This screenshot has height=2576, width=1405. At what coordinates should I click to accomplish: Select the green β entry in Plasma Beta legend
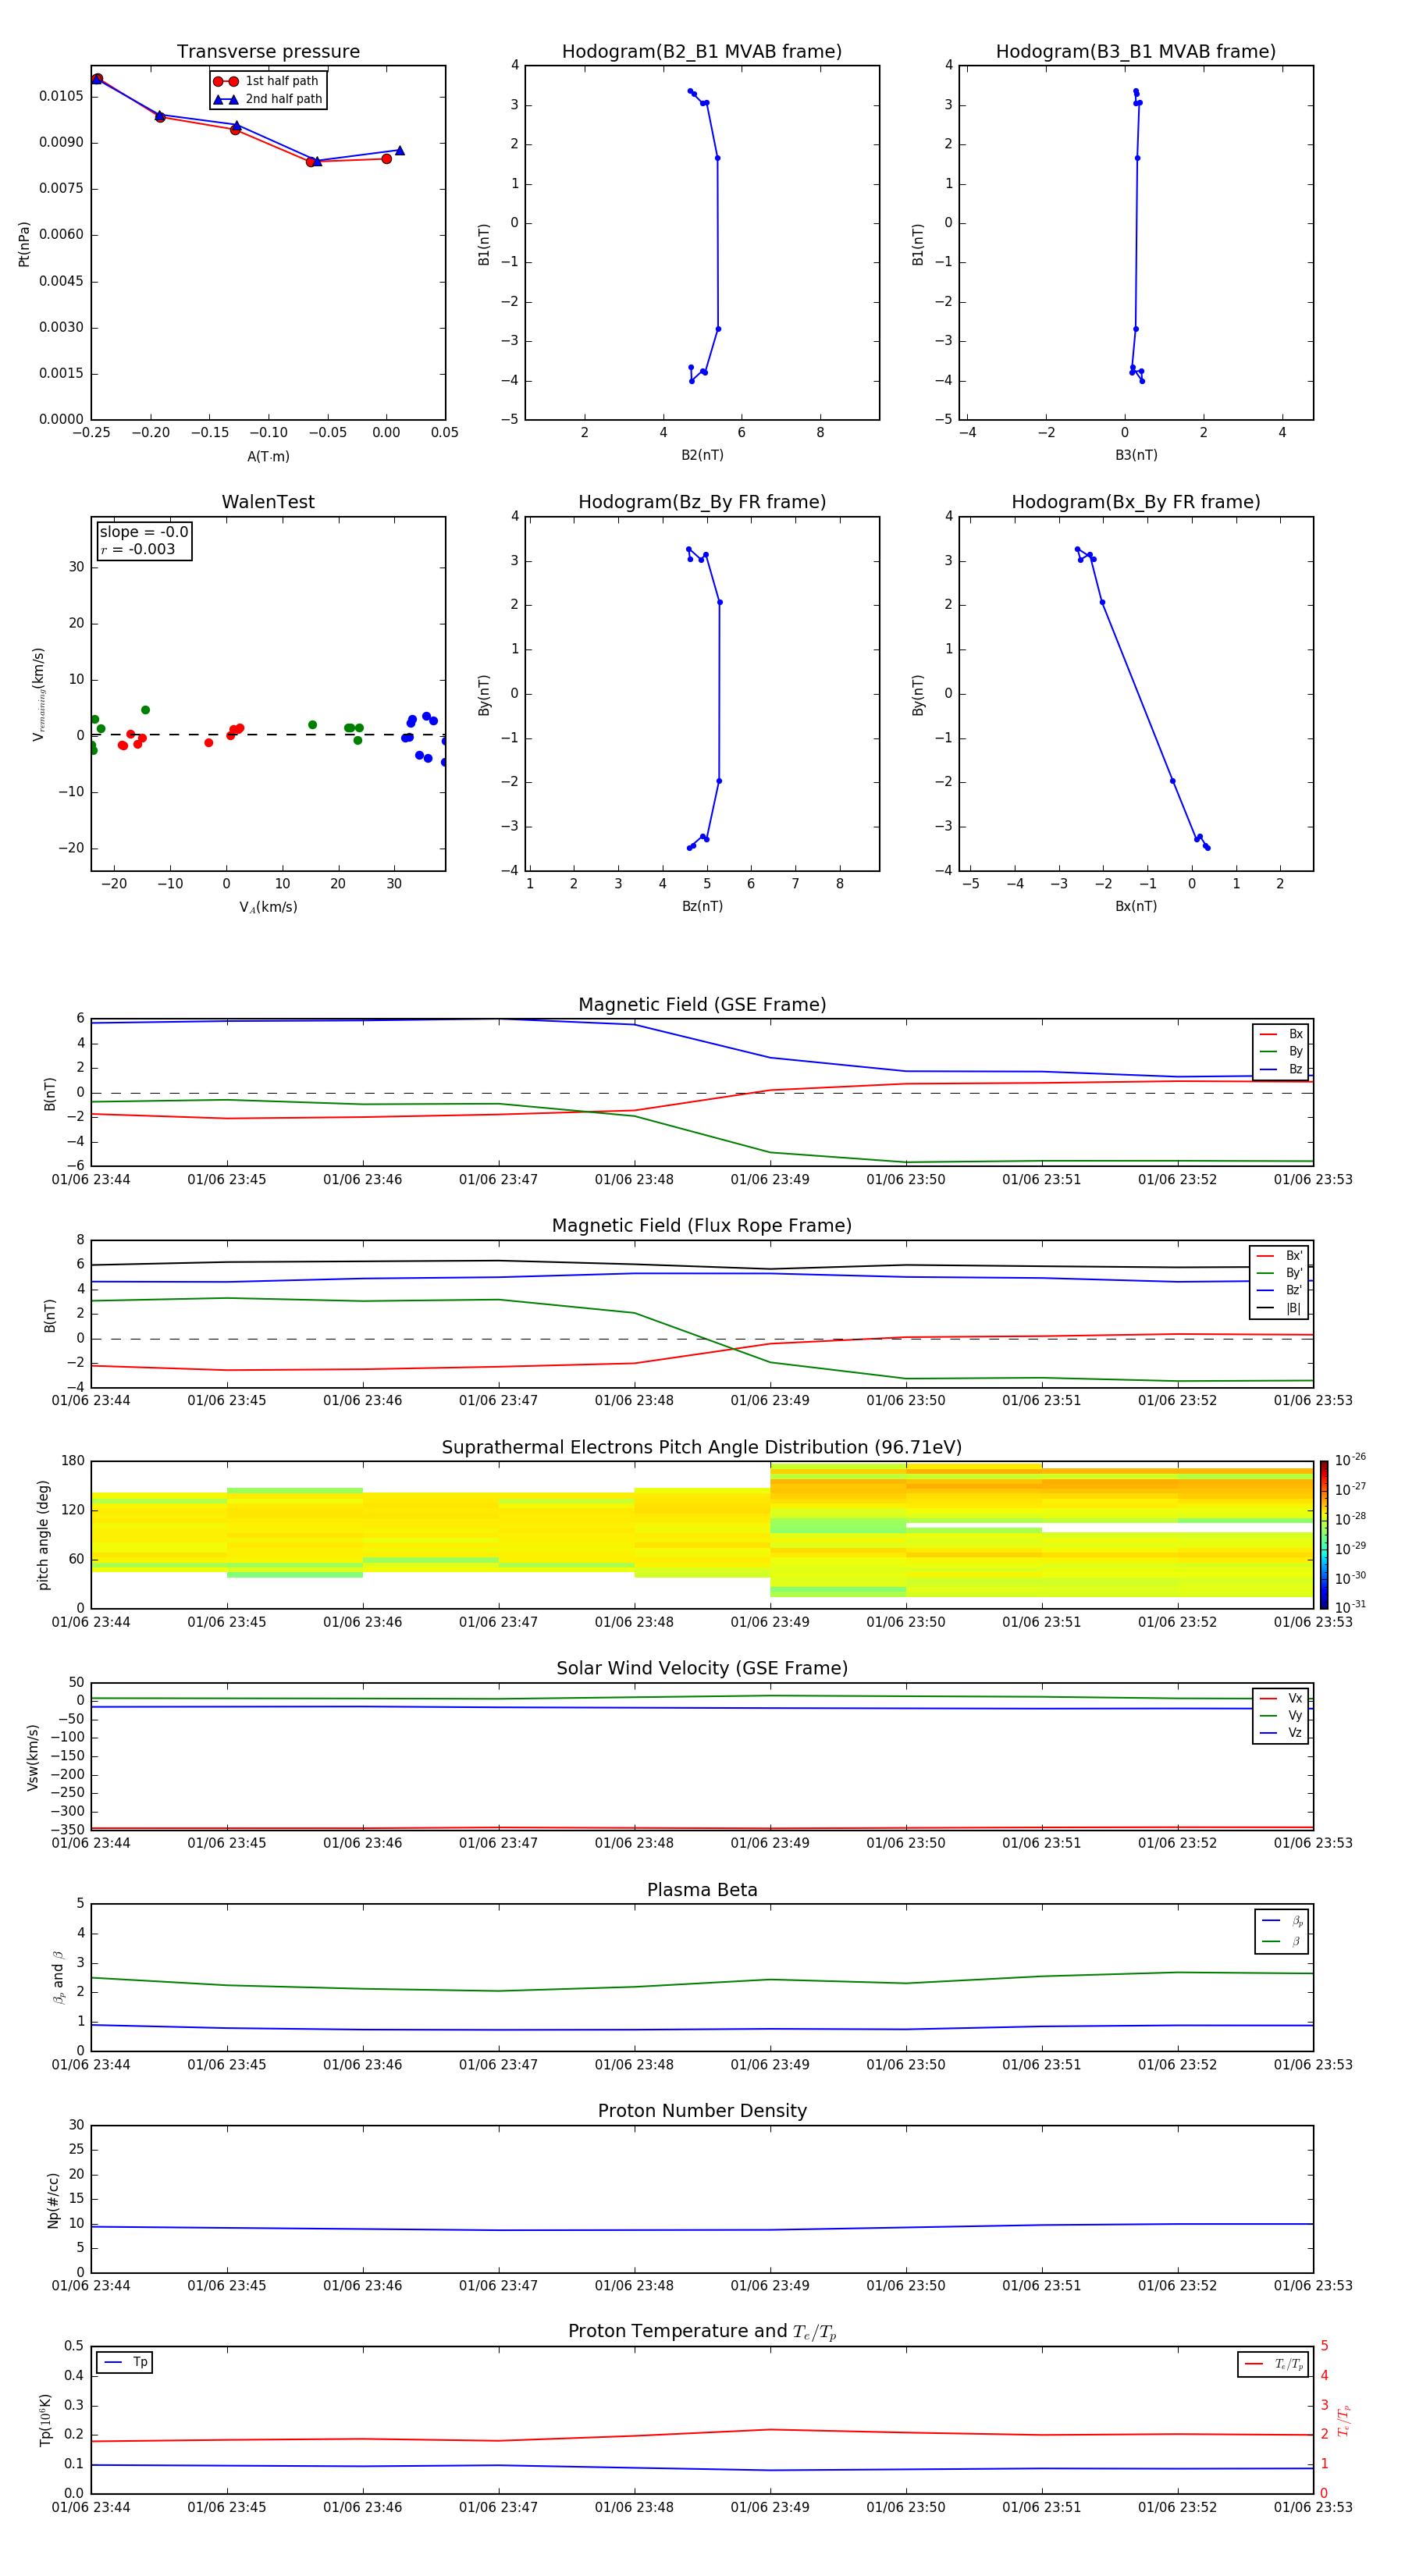(x=1282, y=1941)
